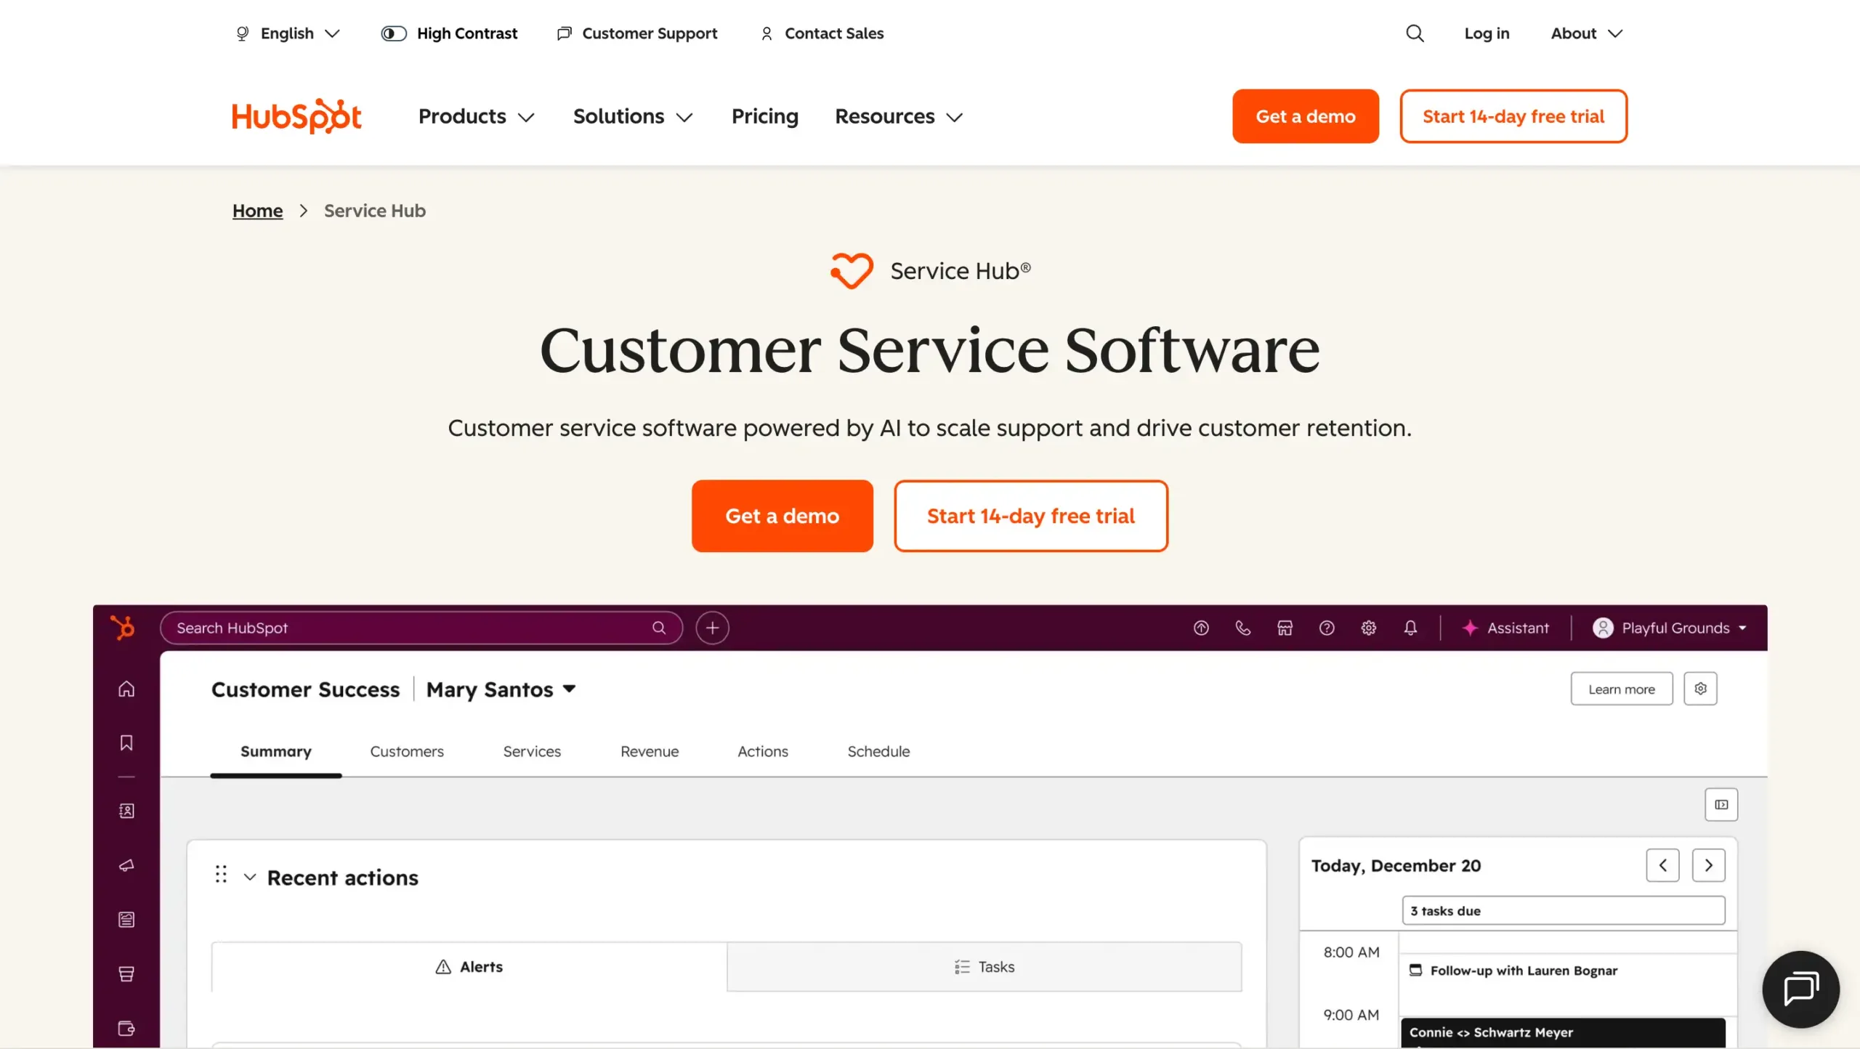Open the content newspaper icon in sidebar
Screen dimensions: 1860x1049
tap(126, 920)
